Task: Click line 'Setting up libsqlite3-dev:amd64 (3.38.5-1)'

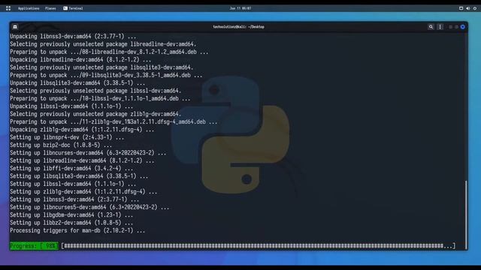Action: [x=79, y=176]
